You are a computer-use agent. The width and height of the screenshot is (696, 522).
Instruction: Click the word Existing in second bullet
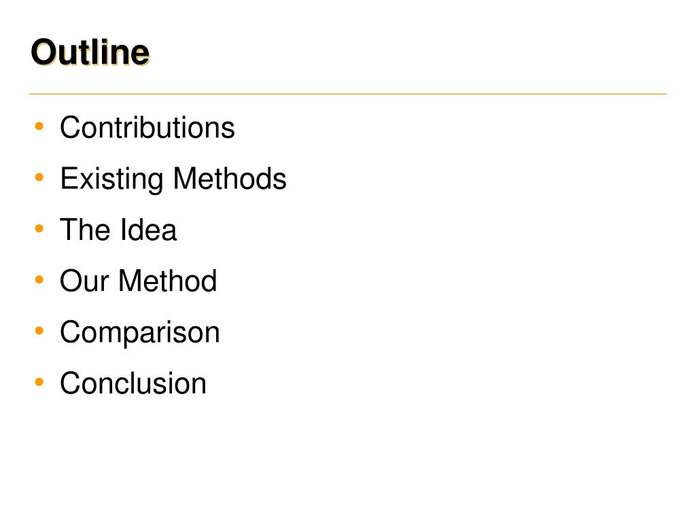tap(111, 179)
